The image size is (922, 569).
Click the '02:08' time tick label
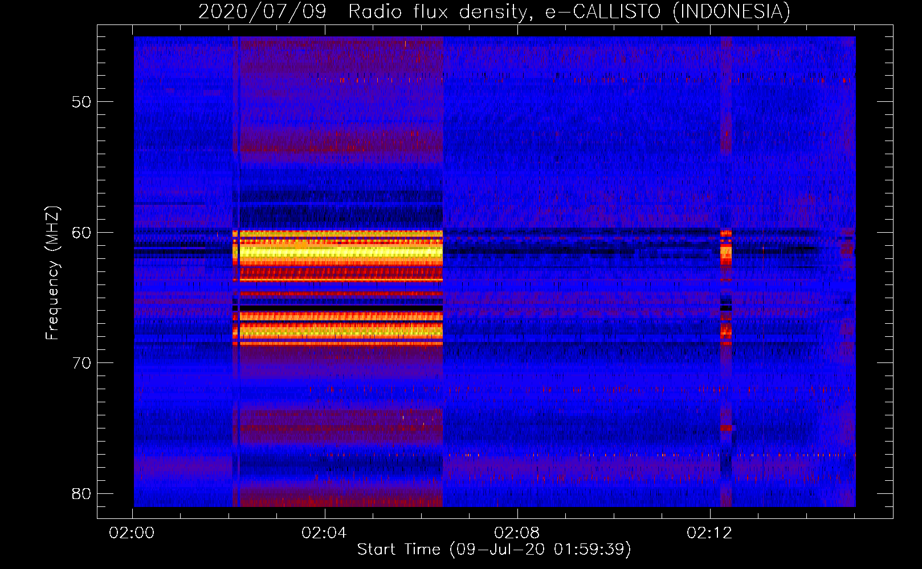tap(517, 533)
